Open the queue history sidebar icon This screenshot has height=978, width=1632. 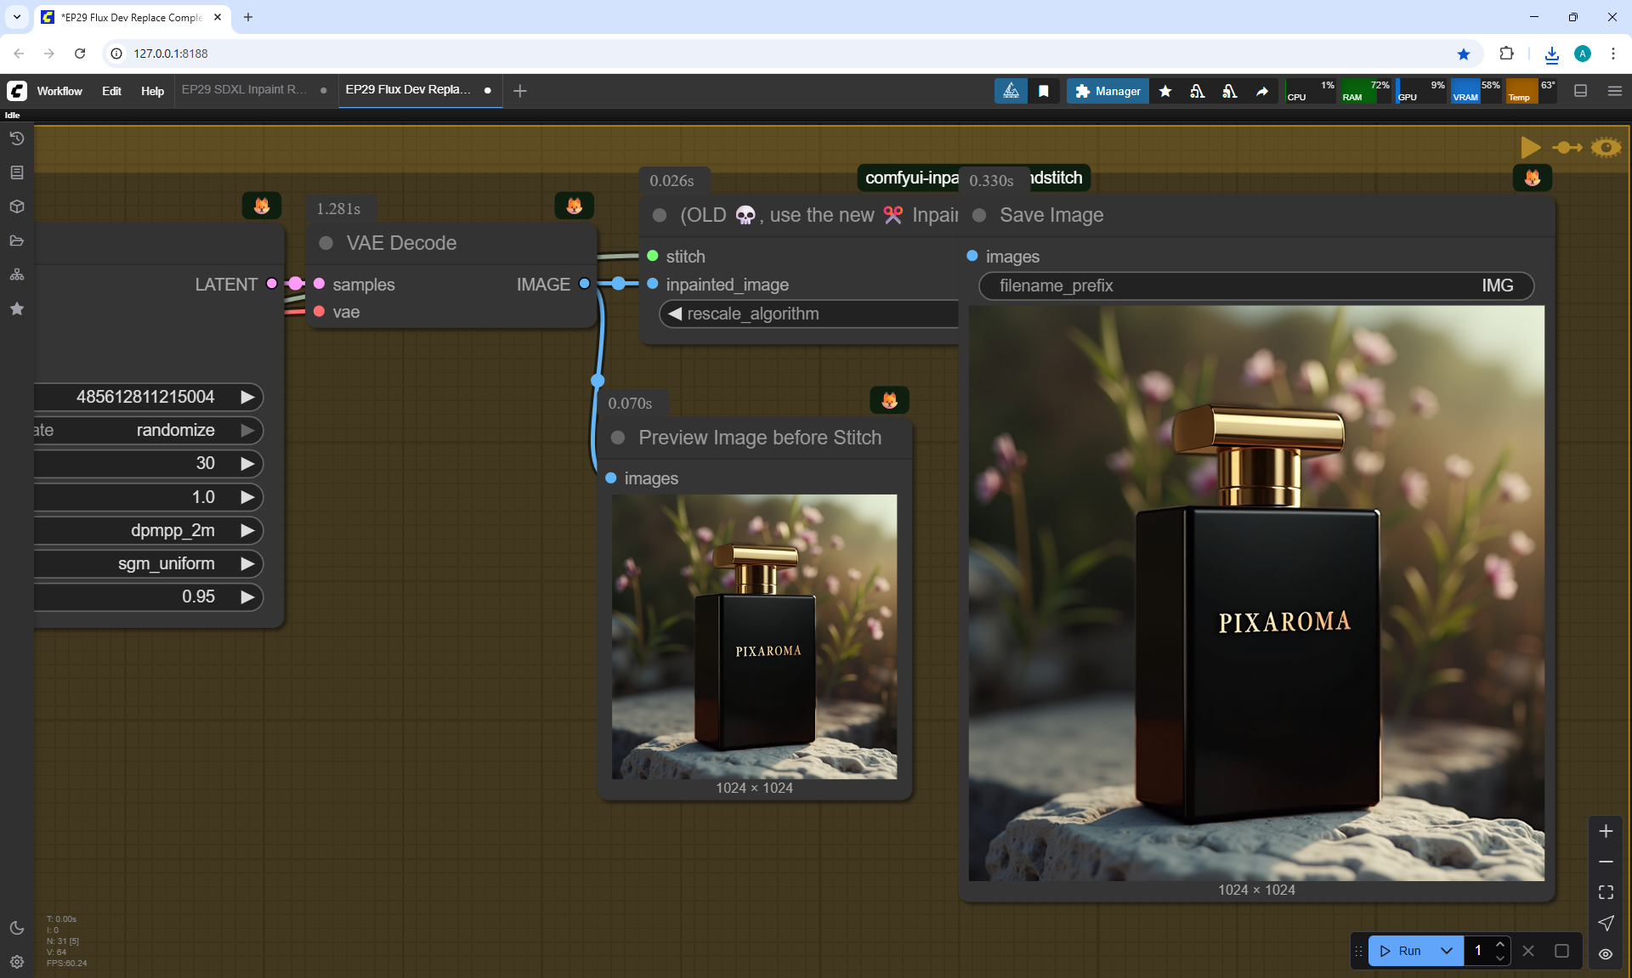17,139
